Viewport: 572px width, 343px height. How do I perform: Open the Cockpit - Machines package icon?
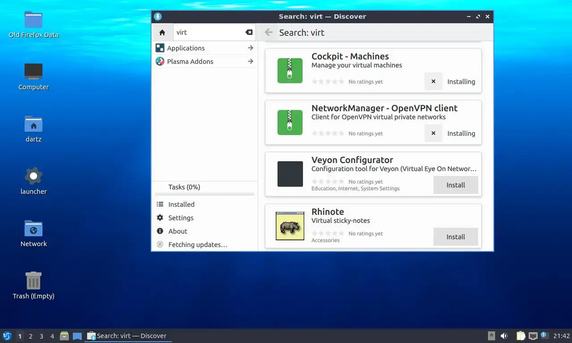pos(290,71)
